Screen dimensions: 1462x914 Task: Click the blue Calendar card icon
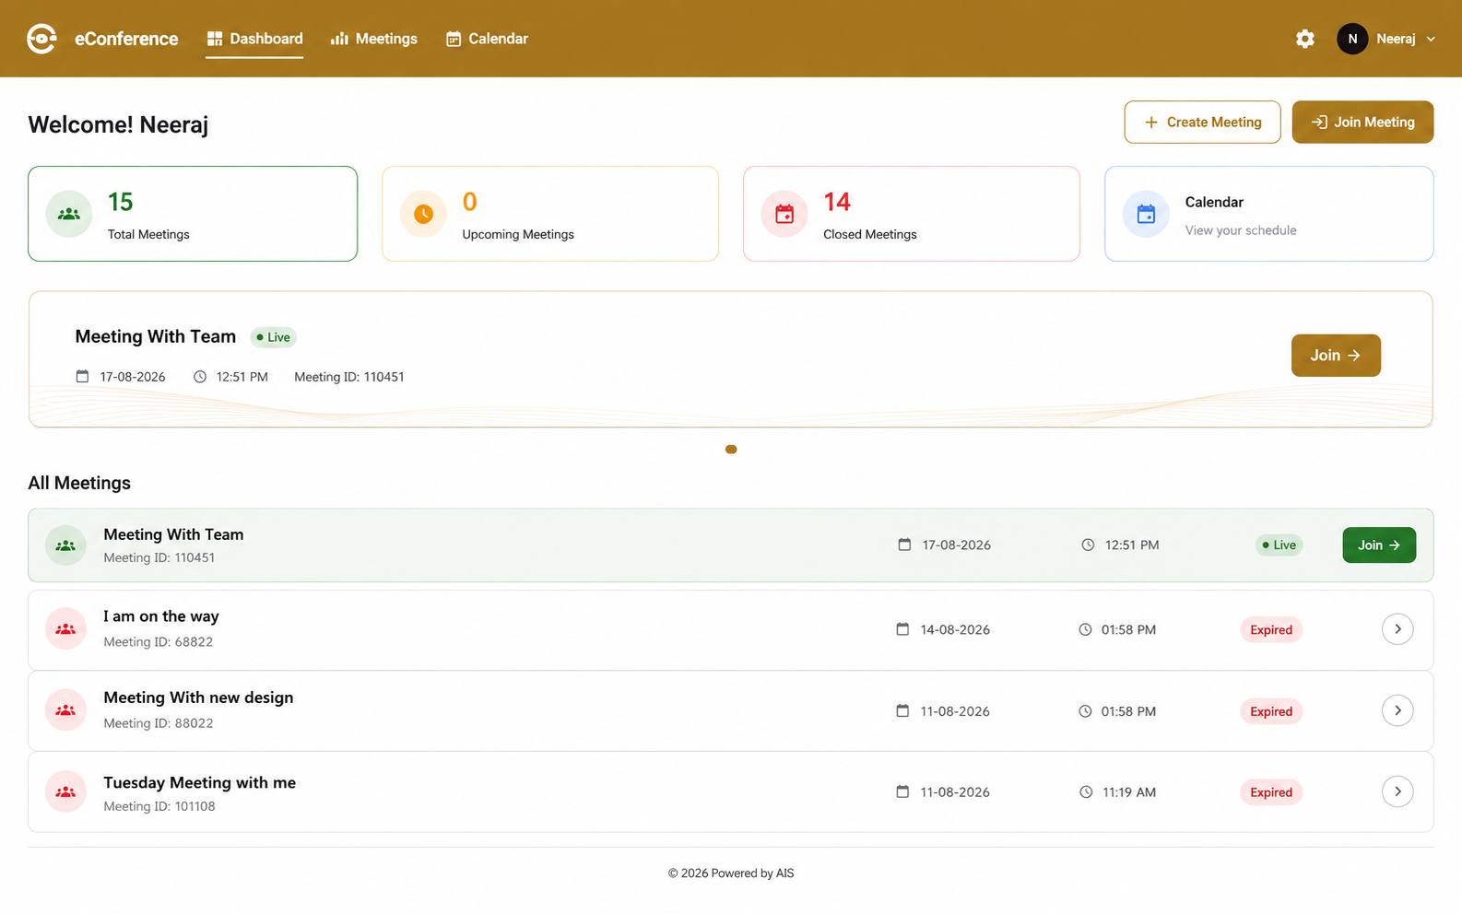click(x=1146, y=214)
